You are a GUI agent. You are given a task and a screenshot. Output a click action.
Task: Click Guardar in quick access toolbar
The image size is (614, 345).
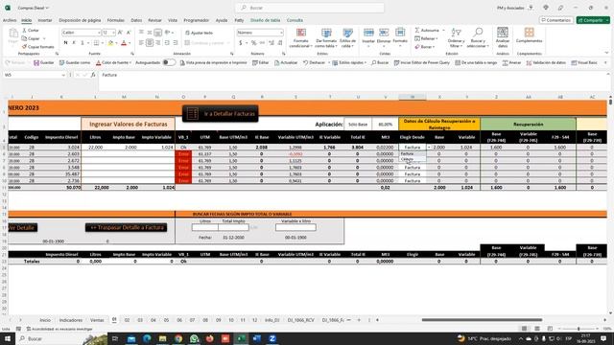coord(43,62)
